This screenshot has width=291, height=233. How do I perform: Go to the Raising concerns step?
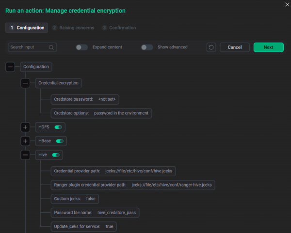(73, 28)
